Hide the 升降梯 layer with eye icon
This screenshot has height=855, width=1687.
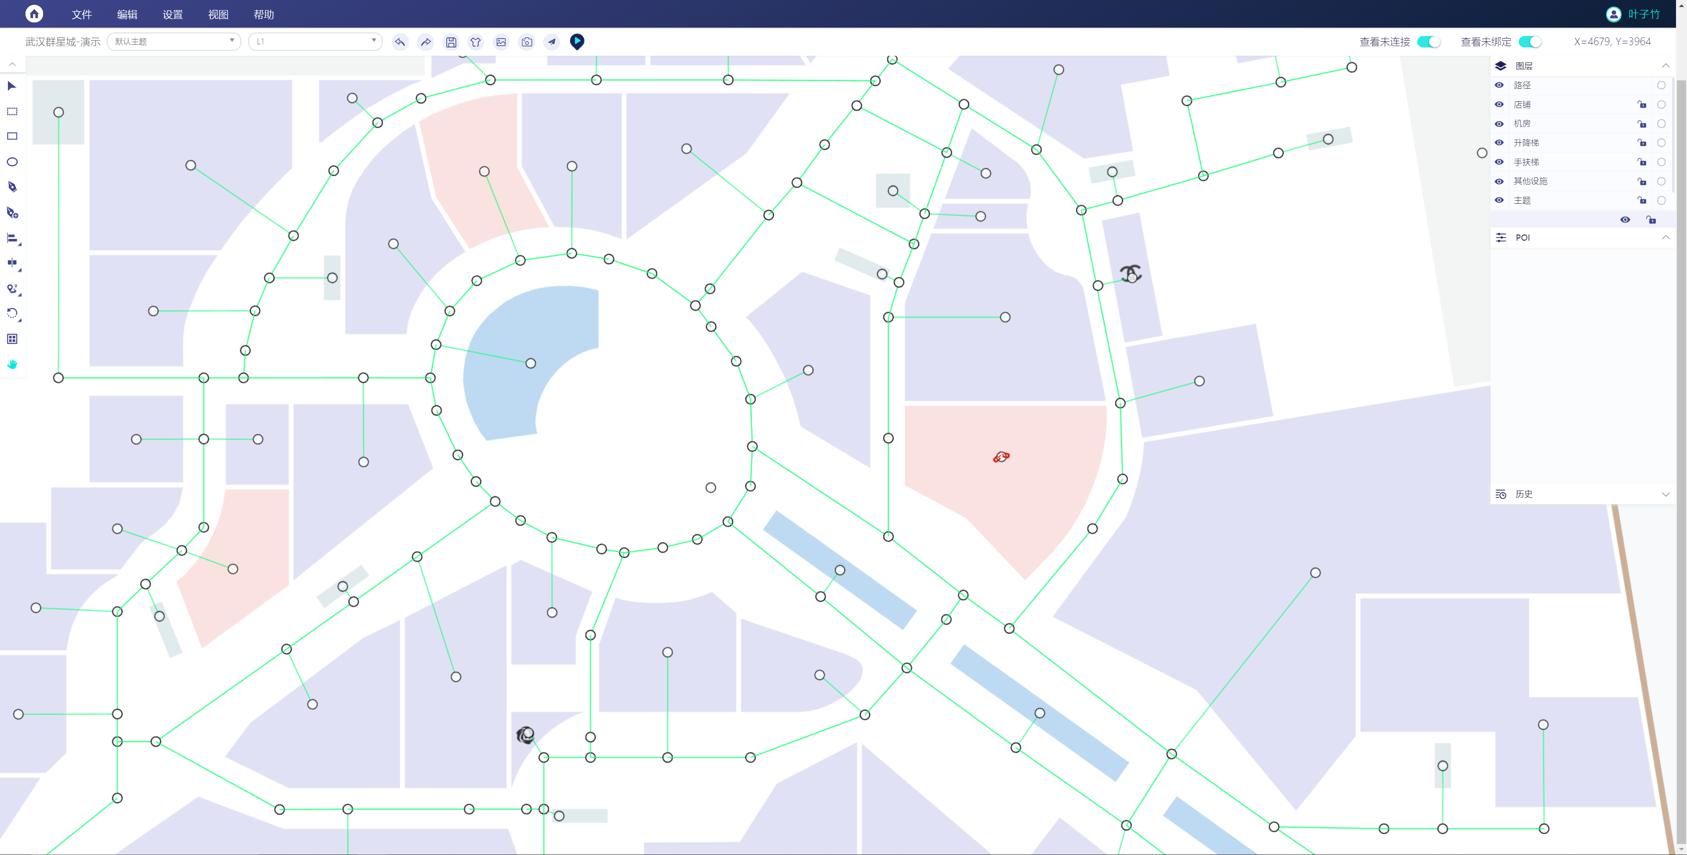pyautogui.click(x=1499, y=143)
